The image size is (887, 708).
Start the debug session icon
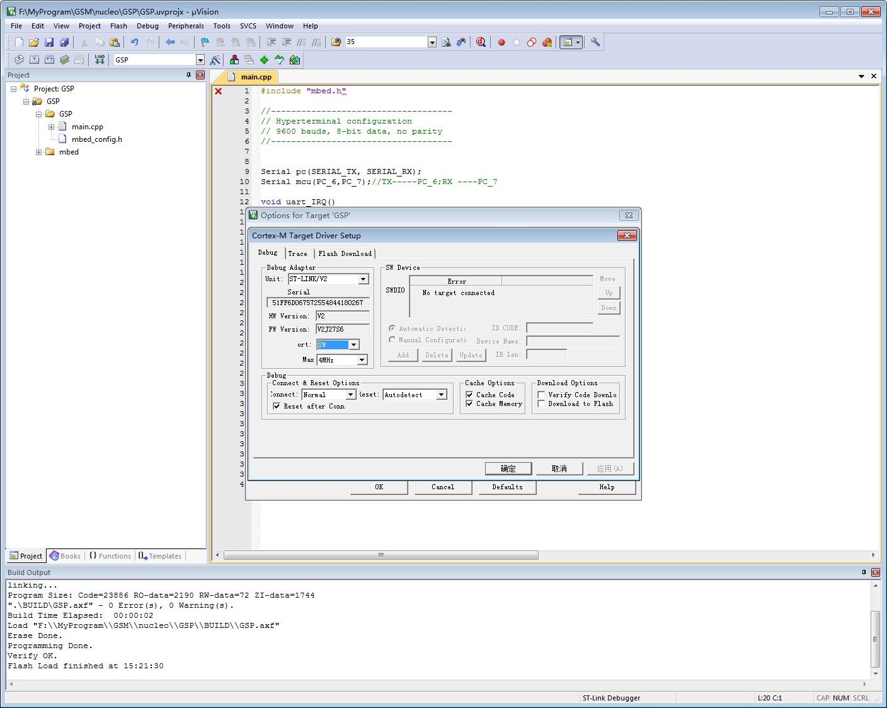coord(481,42)
